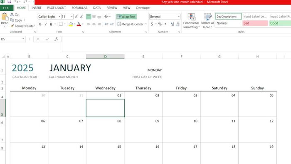291x164 pixels.
Task: Toggle Middle Align
Action: 94,17
